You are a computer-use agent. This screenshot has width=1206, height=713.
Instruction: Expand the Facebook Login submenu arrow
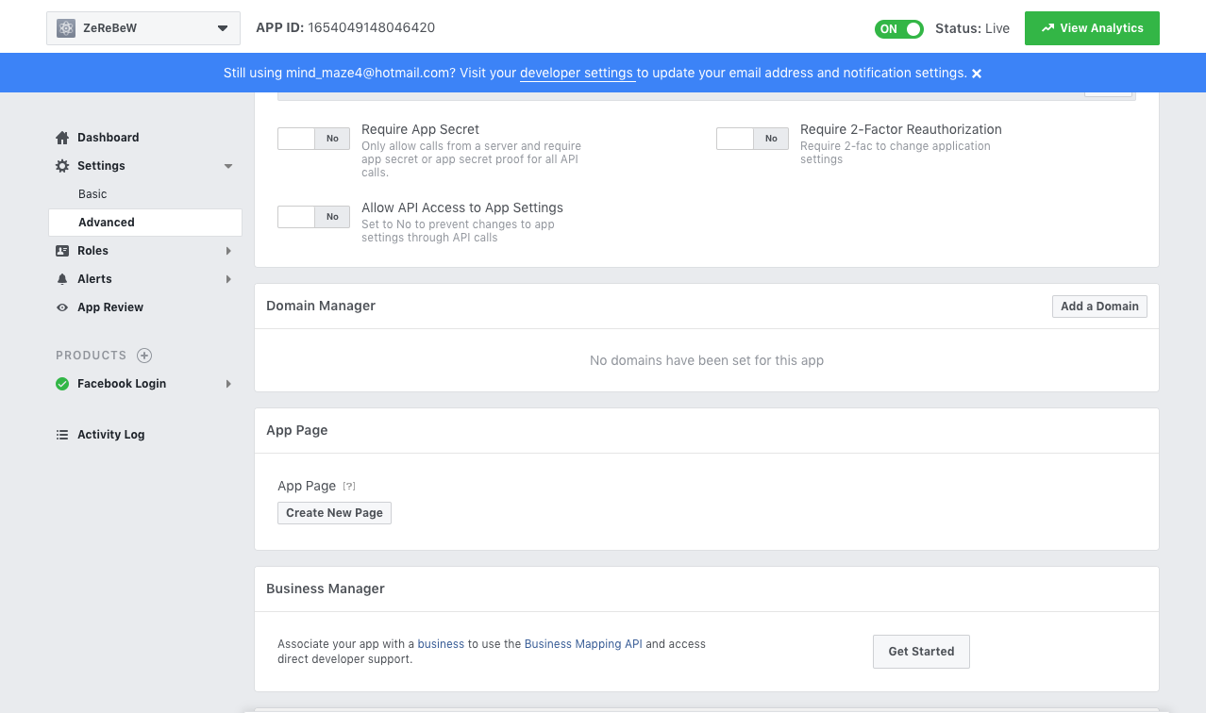click(228, 384)
